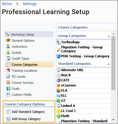
Task: Click the green Guests icon
Action: click(x=8, y=53)
